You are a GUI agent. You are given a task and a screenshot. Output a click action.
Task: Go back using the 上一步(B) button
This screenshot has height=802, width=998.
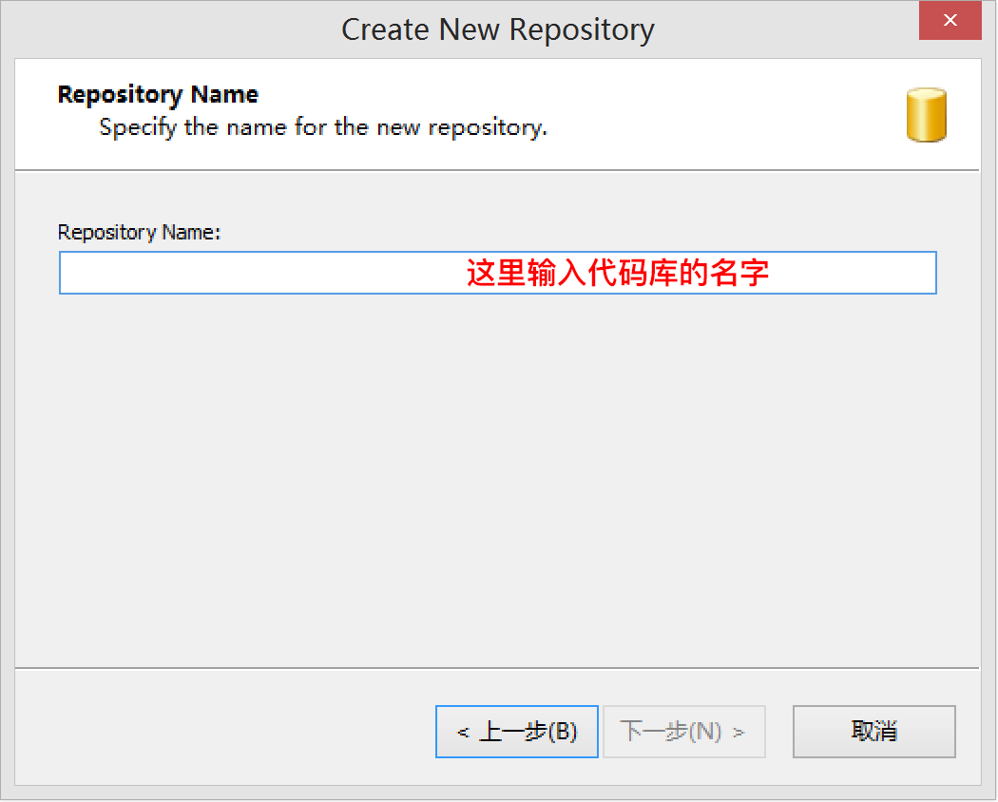click(517, 732)
